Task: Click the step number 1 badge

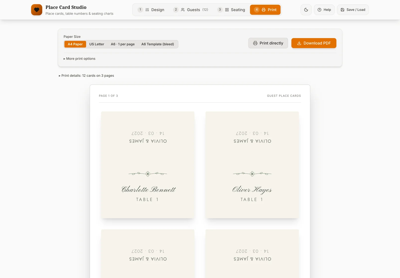Action: pyautogui.click(x=140, y=10)
